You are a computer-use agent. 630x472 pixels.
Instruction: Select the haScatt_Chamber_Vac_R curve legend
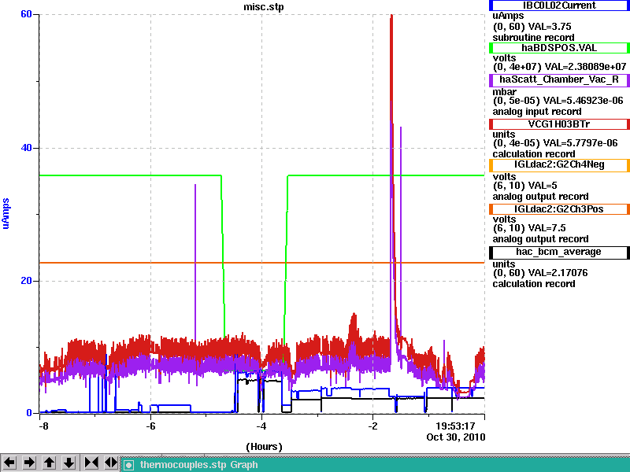click(559, 80)
